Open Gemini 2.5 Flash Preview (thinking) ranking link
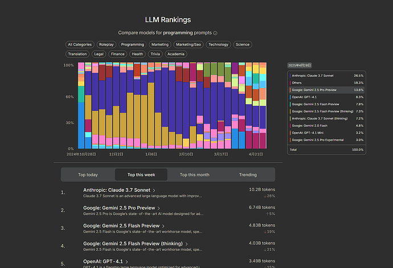 [133, 244]
